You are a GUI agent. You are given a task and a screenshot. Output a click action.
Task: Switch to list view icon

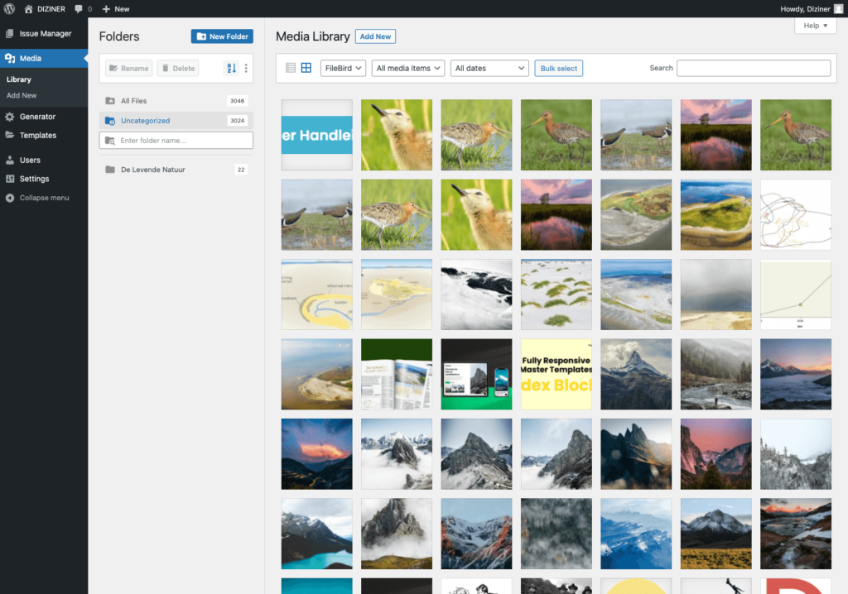[291, 68]
